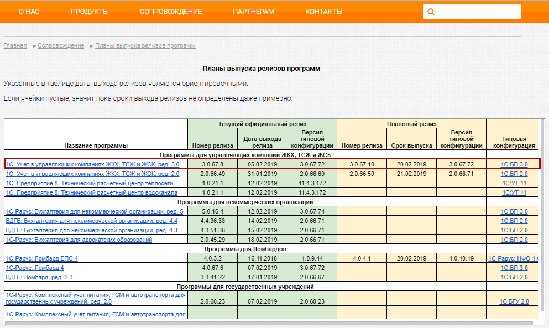
Task: Click release number cell 4.0.3.2
Action: [212, 259]
